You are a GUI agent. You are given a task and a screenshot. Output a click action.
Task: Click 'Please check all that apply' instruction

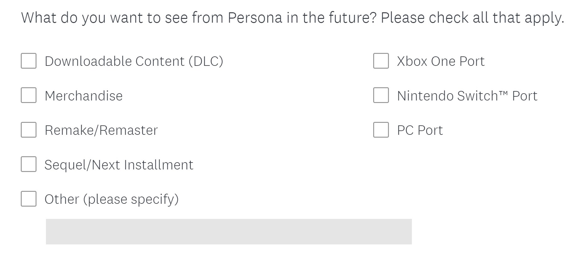[472, 18]
